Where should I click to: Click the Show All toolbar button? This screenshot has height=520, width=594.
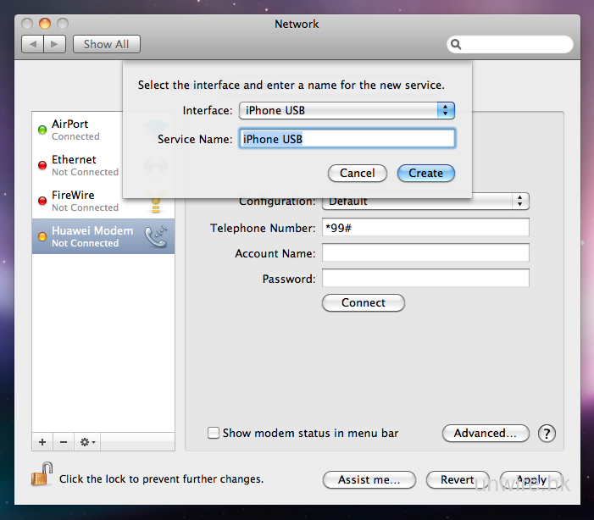(107, 44)
